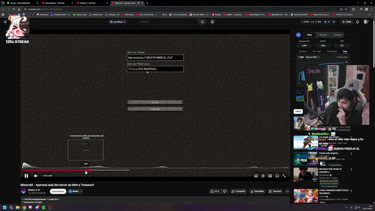This screenshot has height=211, width=375.
Task: Open the Remix button
Action: pyautogui.click(x=74, y=191)
